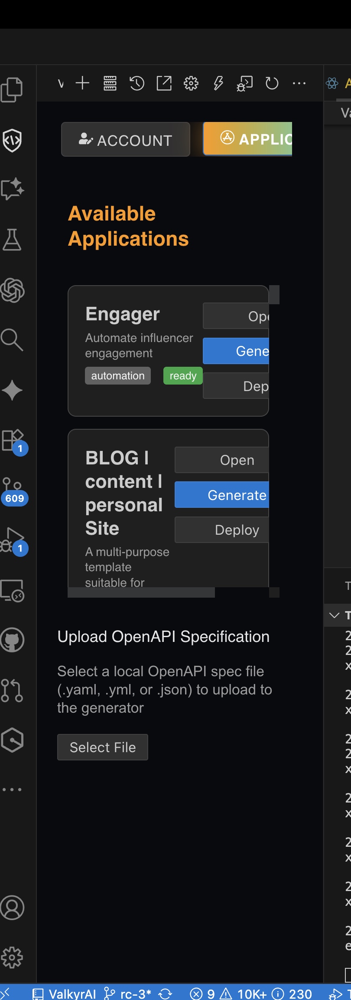Open Source Control with 609 changes
The width and height of the screenshot is (351, 1000).
14,491
